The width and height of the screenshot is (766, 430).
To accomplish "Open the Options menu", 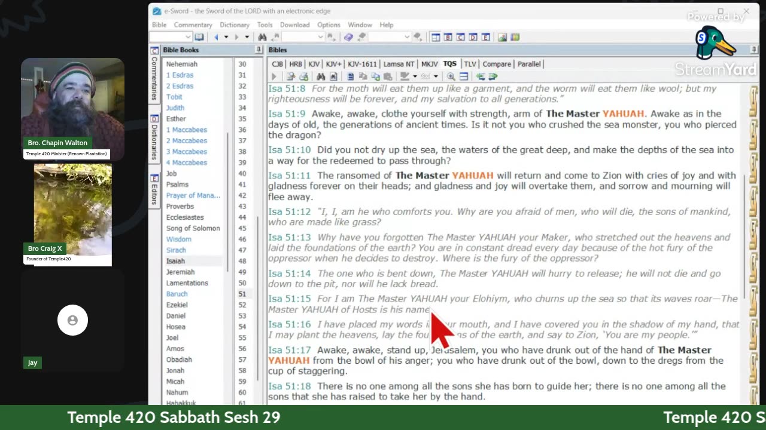I will coord(329,25).
